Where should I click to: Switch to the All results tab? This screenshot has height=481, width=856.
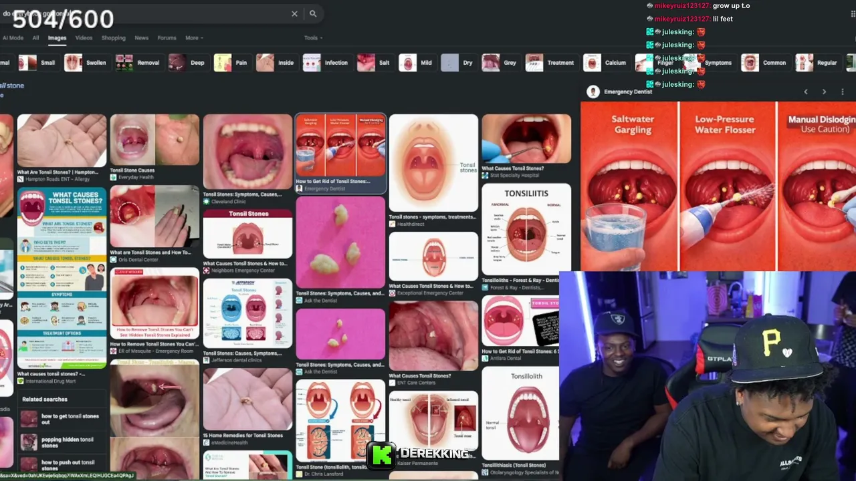35,38
